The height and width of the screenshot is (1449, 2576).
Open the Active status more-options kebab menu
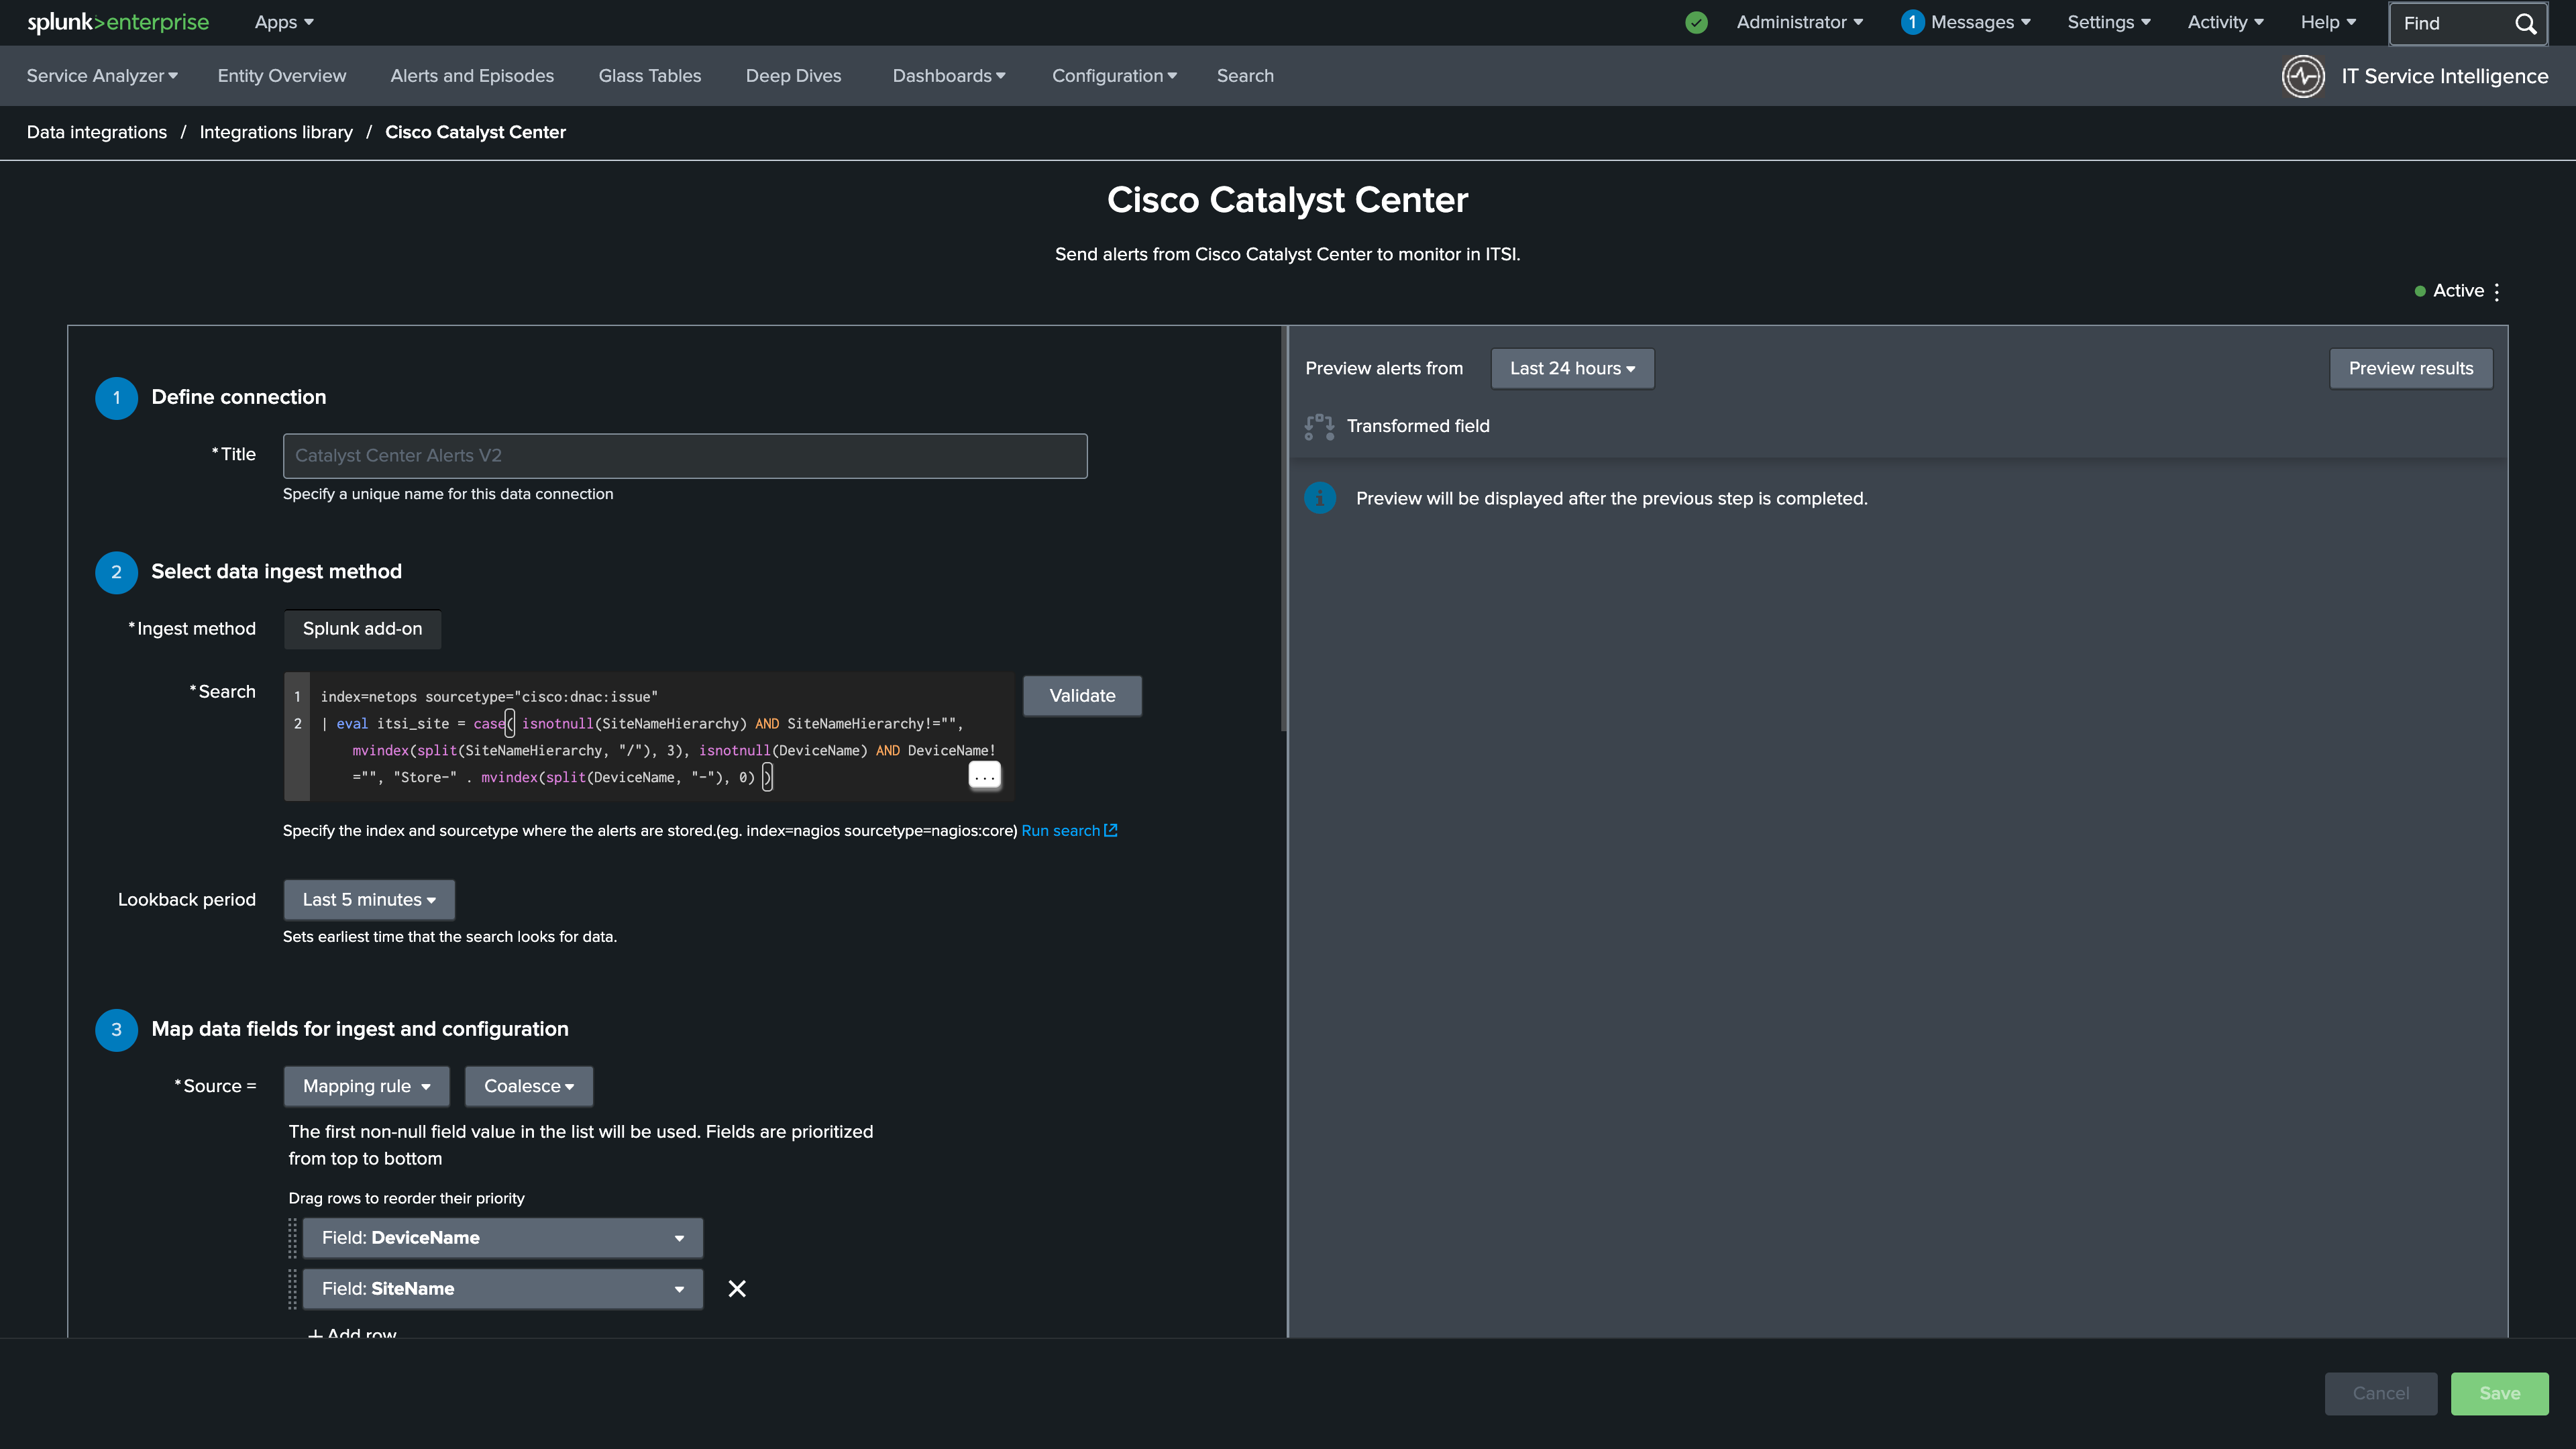click(2497, 291)
